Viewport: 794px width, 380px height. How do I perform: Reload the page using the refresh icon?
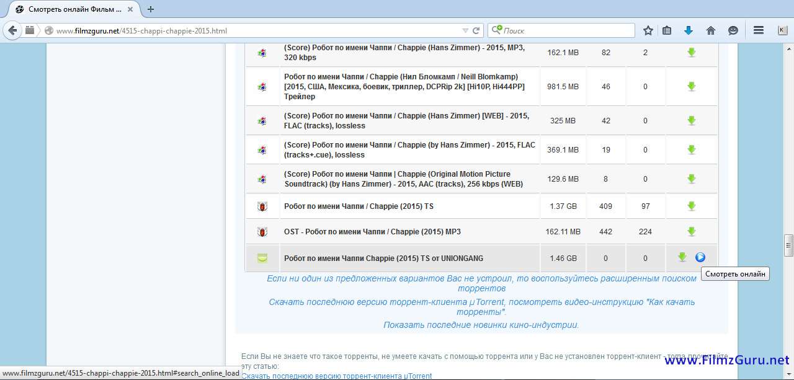point(476,30)
